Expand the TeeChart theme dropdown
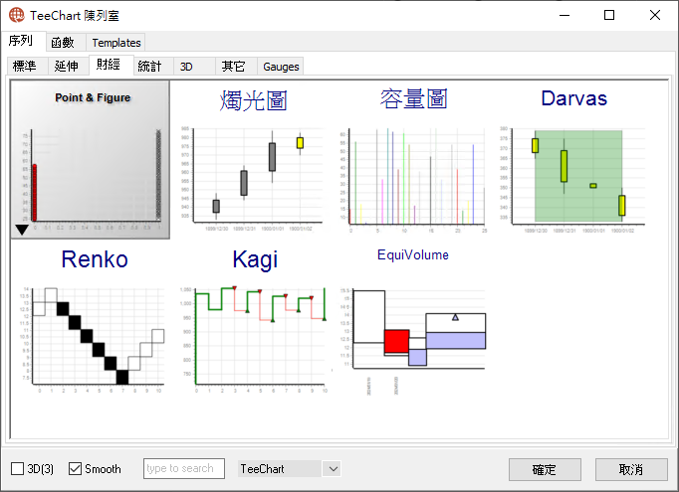The image size is (679, 492). [333, 469]
